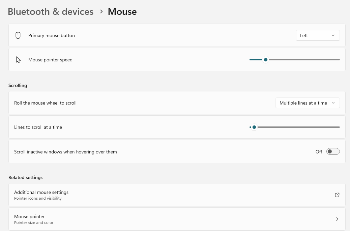This screenshot has width=350, height=231.
Task: Open Additional mouse settings
Action: pos(41,192)
